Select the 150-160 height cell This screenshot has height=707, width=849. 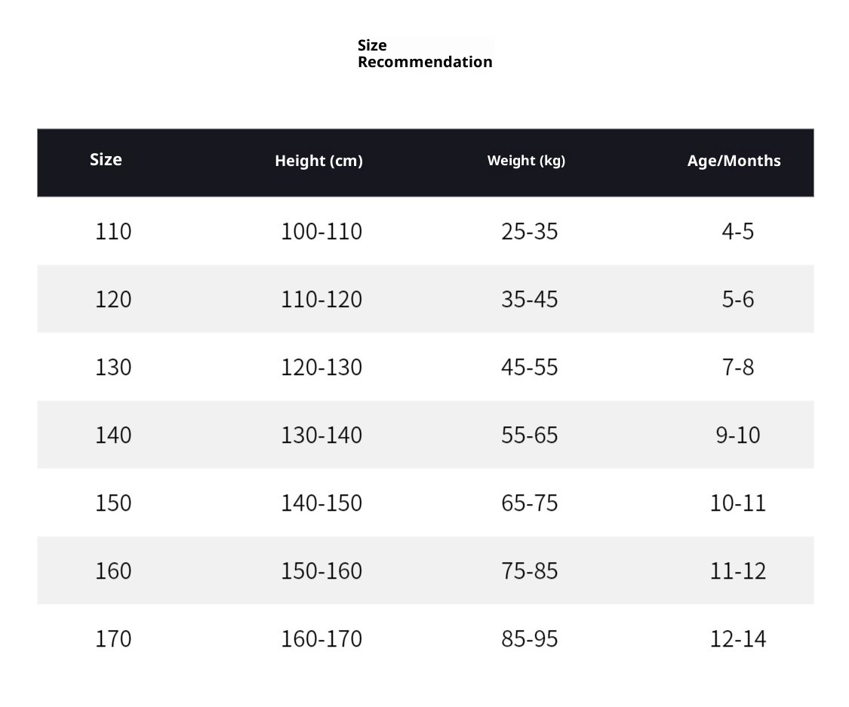[321, 570]
